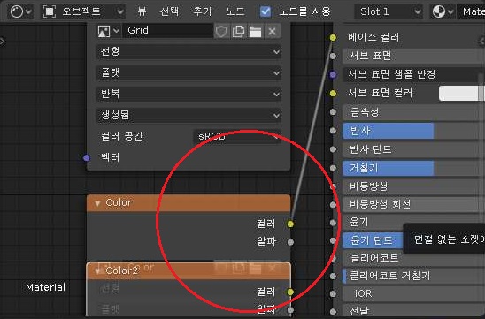Click the 서브 표면 컬러 input socket
Viewport: 485px width, 319px height.
[x=333, y=94]
